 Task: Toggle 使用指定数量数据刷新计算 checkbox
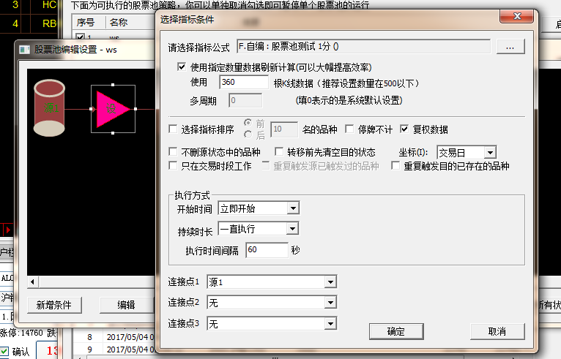(182, 67)
